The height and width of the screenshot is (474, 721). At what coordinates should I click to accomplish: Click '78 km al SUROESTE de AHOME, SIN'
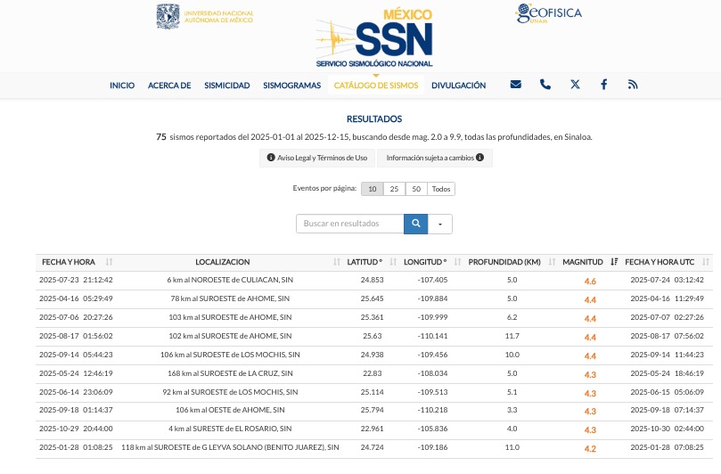click(230, 298)
